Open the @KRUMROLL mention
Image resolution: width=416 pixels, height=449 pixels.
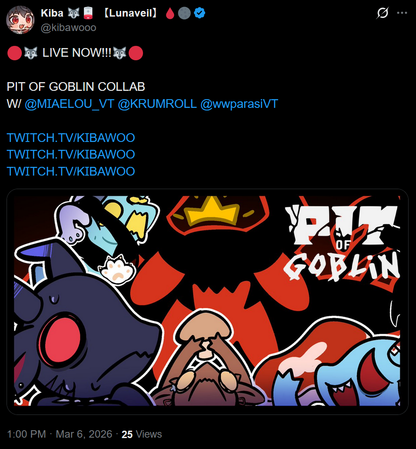coord(157,104)
